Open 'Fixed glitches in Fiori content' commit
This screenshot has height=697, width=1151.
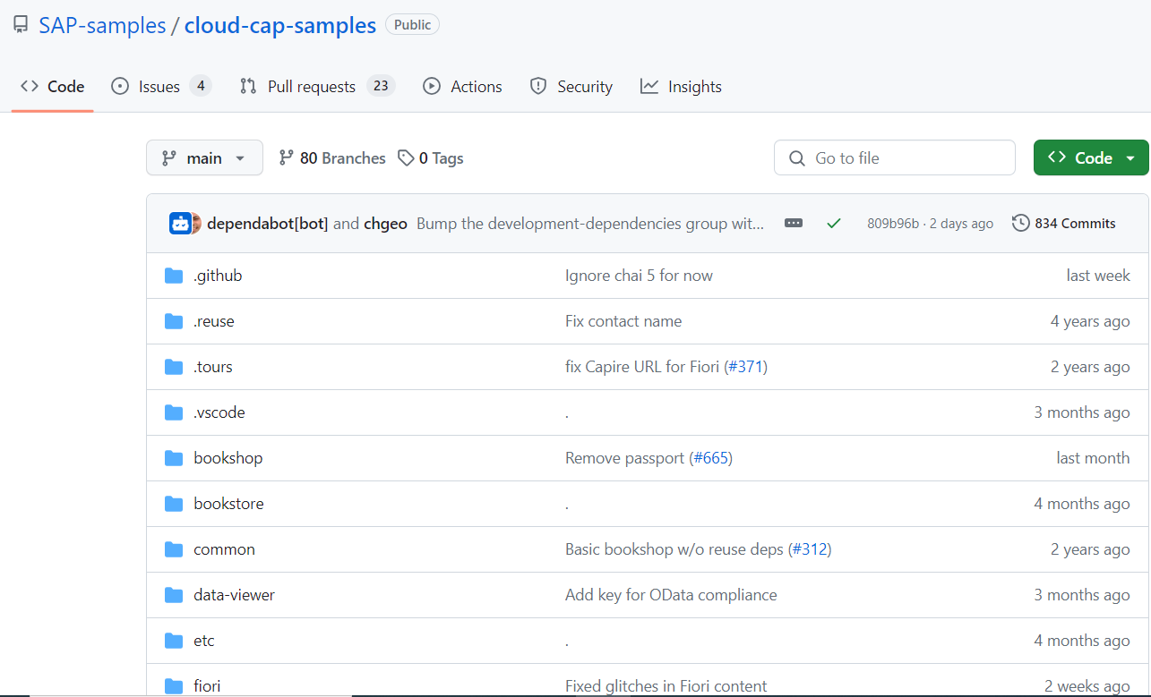[666, 686]
